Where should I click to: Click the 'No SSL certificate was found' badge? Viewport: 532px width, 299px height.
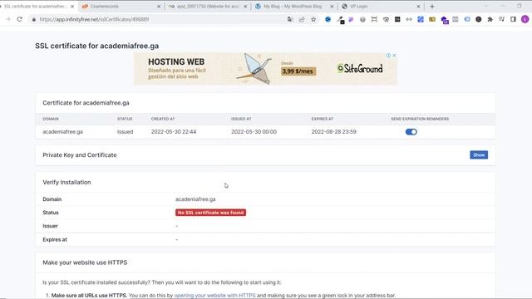pos(210,213)
